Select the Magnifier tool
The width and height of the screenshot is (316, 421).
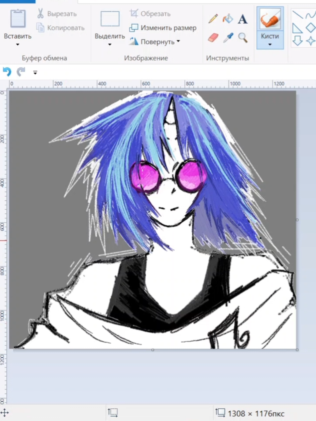(x=243, y=38)
